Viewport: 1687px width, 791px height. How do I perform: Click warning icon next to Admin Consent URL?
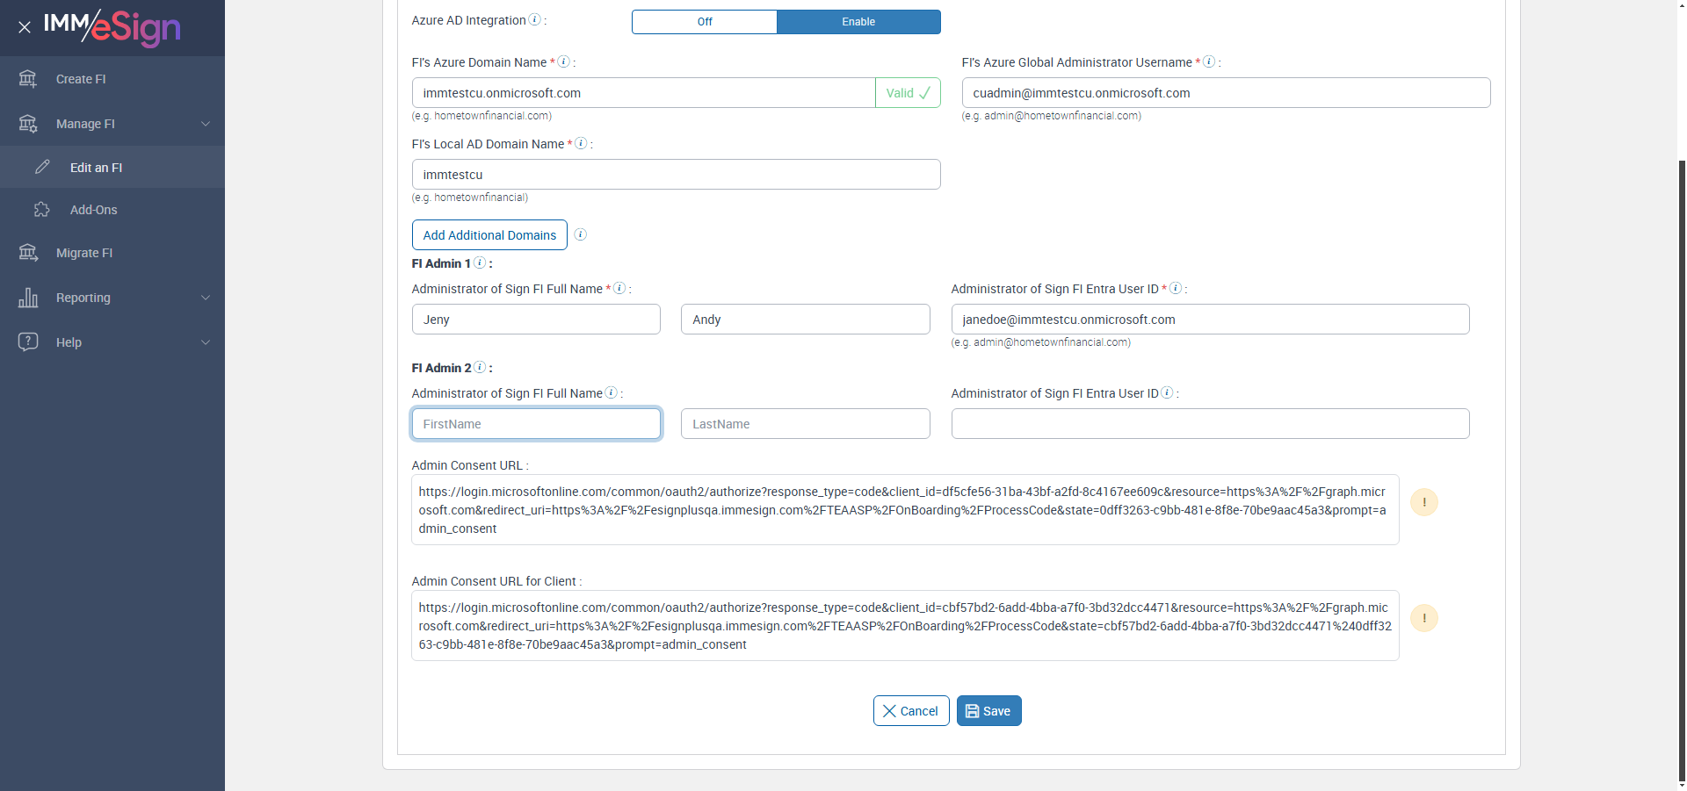[x=1423, y=502]
